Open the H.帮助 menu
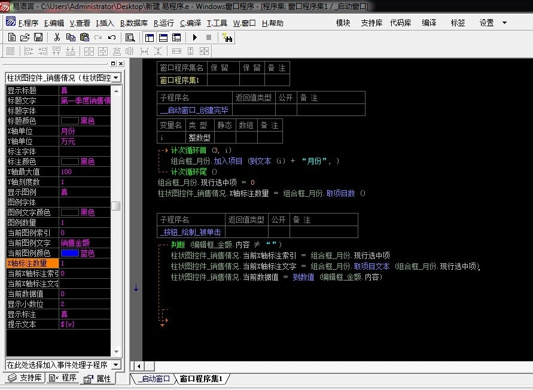 (x=273, y=23)
